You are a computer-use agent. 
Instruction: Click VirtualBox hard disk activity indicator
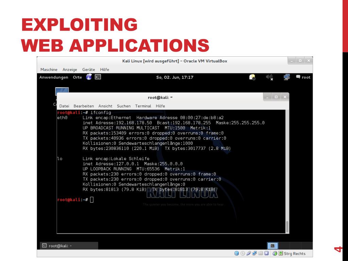tap(237, 253)
